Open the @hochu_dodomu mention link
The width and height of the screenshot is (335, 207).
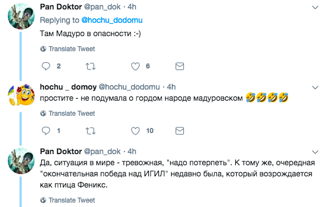click(111, 20)
